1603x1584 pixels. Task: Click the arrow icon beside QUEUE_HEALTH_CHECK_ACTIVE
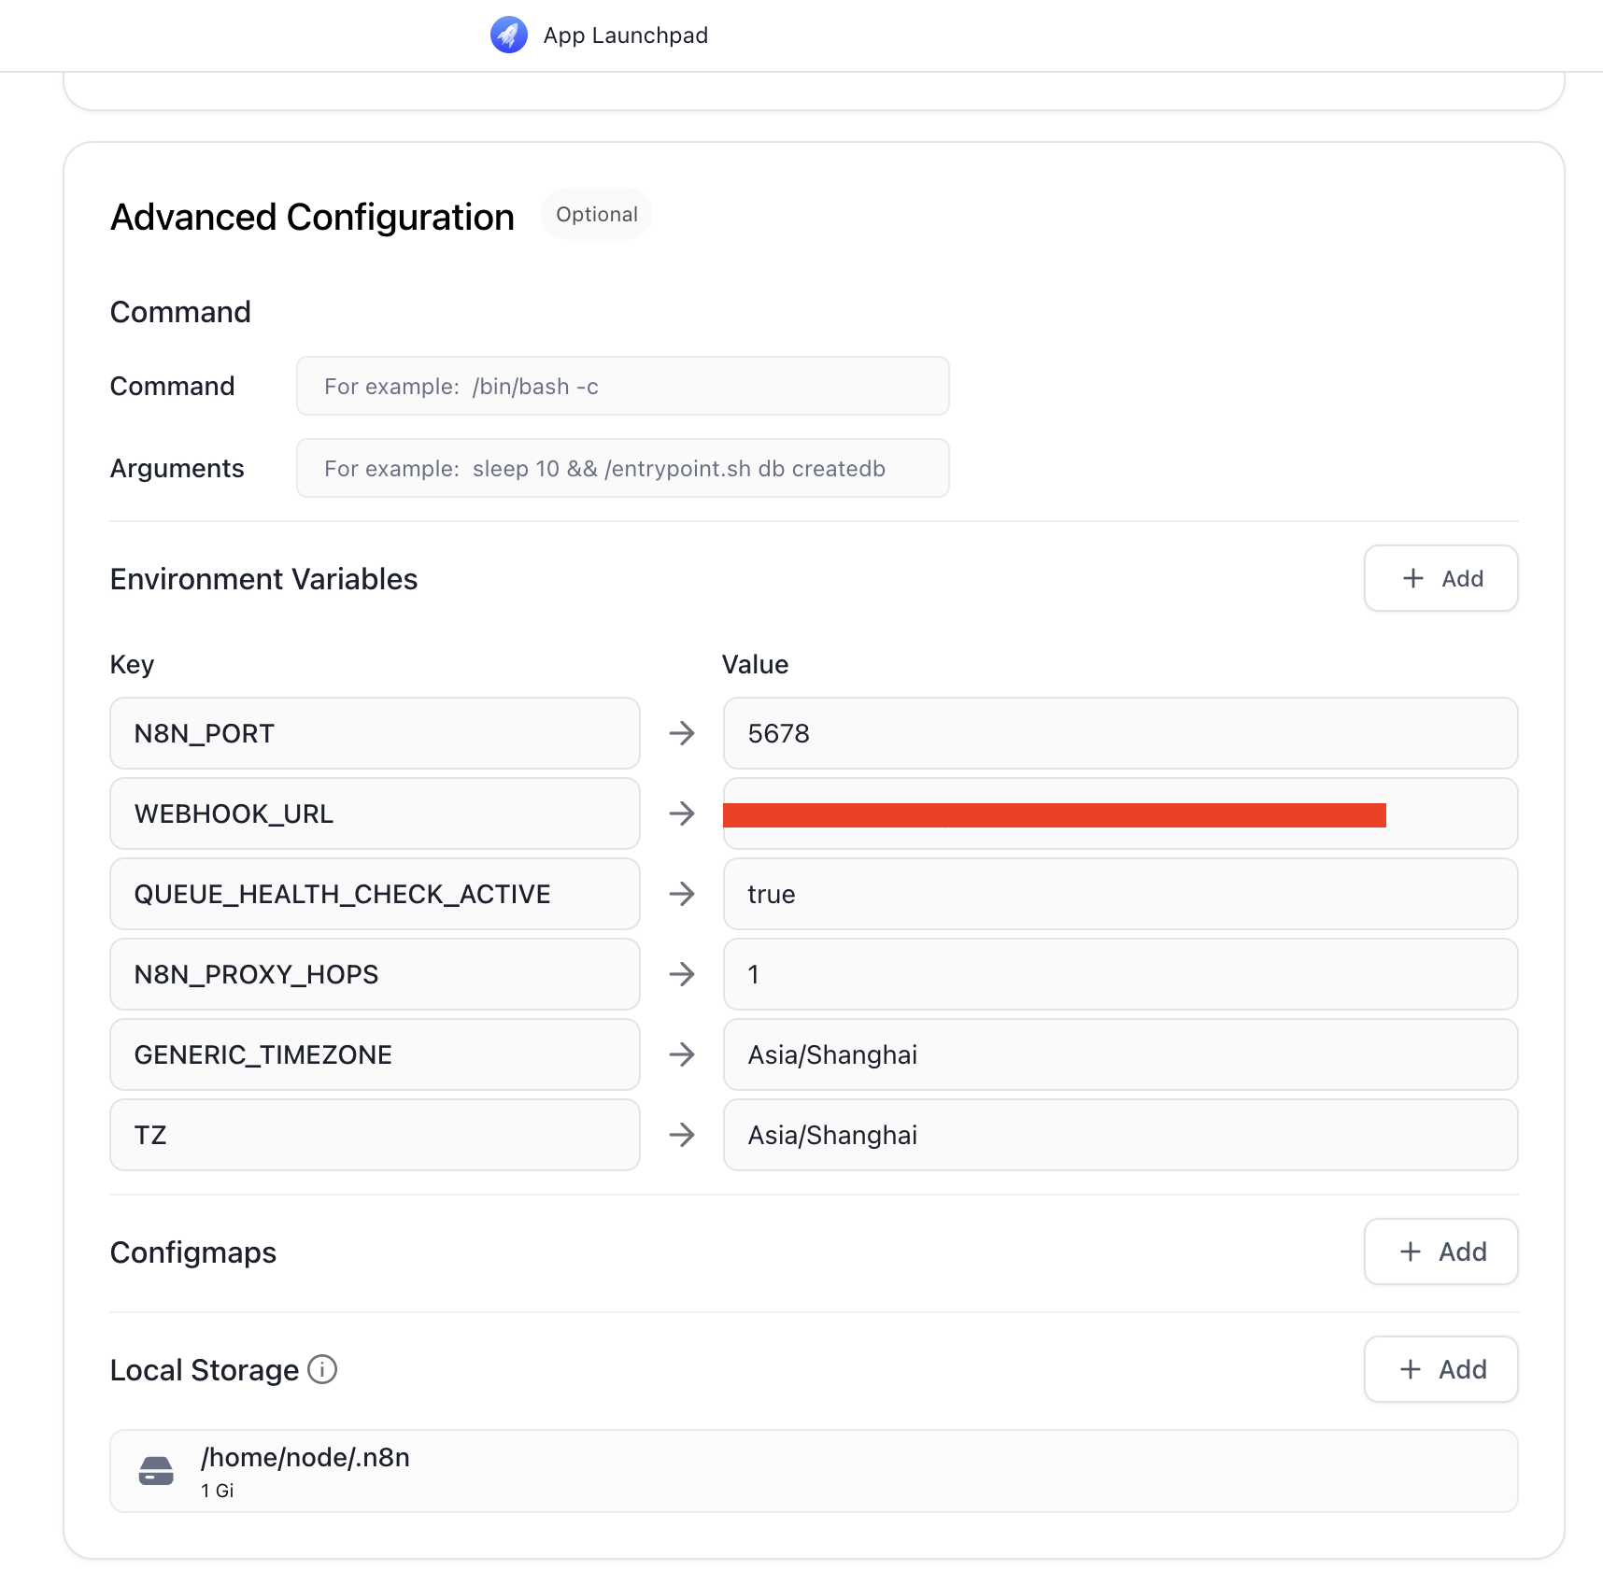pyautogui.click(x=682, y=894)
